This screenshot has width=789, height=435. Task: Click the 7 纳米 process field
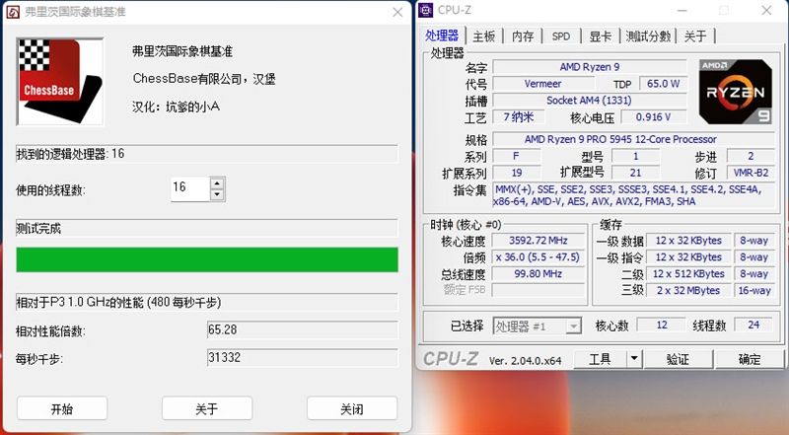click(x=519, y=116)
